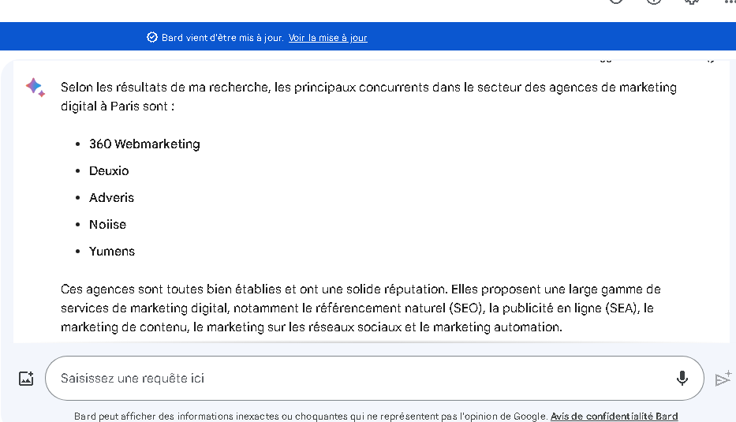Click the upload image icon
Image resolution: width=736 pixels, height=422 pixels.
click(x=26, y=379)
